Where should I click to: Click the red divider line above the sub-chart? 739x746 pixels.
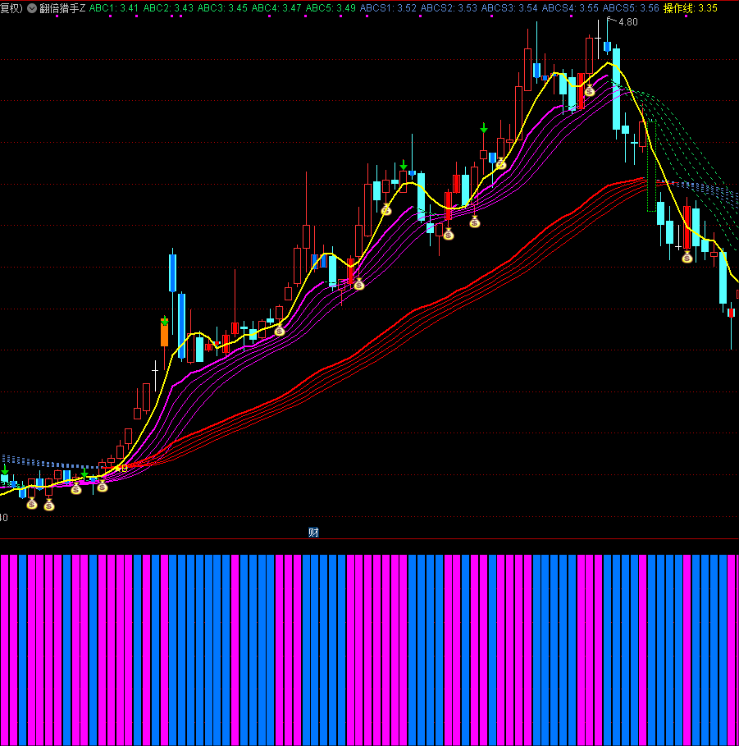coord(369,539)
